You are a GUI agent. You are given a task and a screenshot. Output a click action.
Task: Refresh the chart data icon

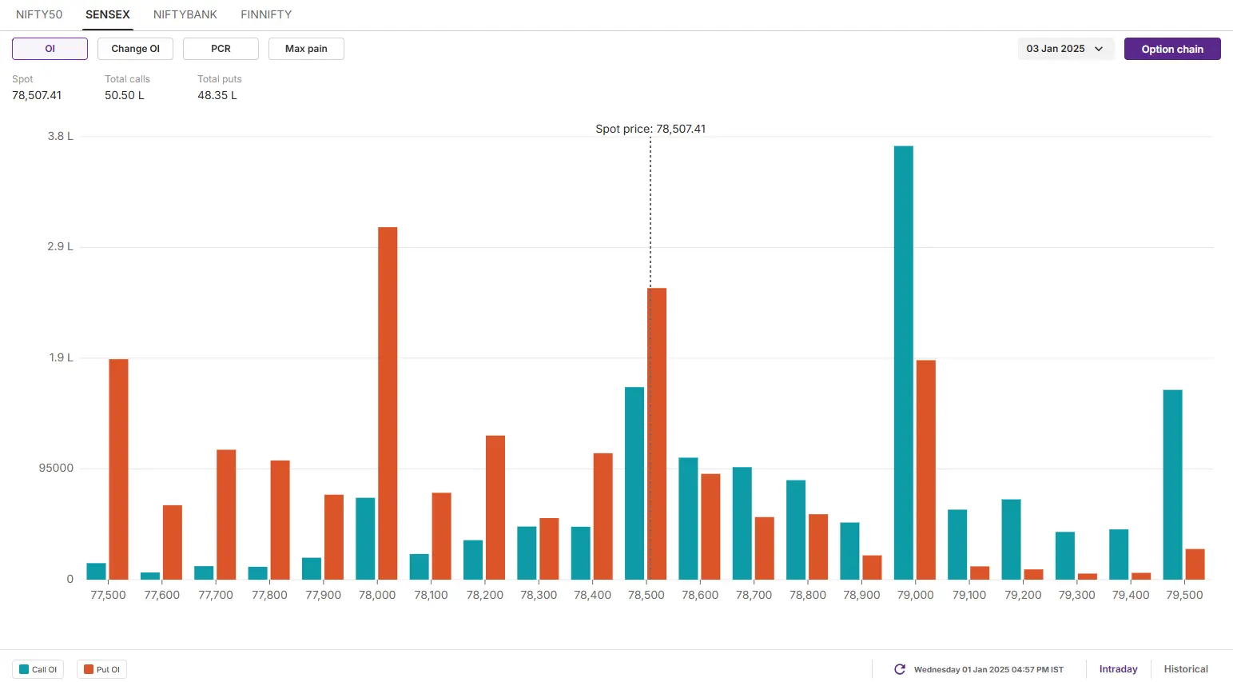coord(900,669)
